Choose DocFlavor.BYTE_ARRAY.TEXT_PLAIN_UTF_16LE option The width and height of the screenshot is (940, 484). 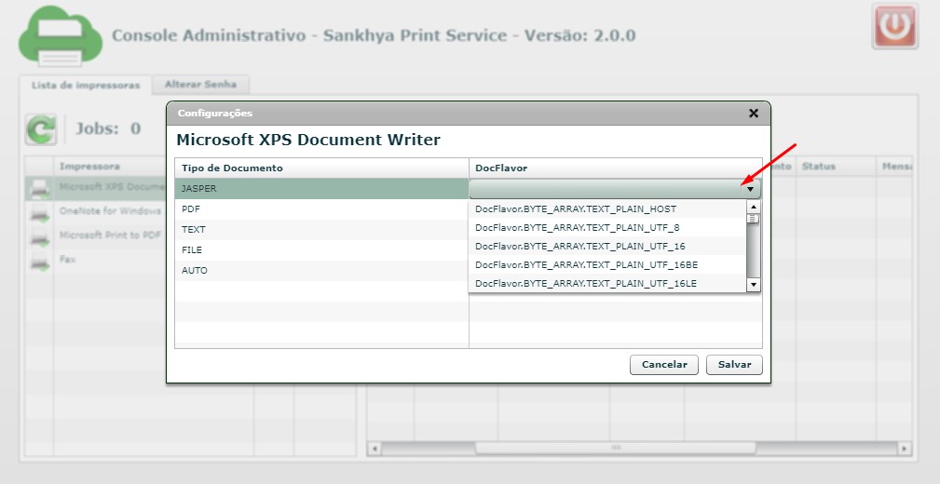[x=607, y=283]
